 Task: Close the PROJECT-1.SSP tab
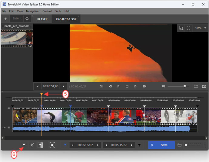pos(79,16)
